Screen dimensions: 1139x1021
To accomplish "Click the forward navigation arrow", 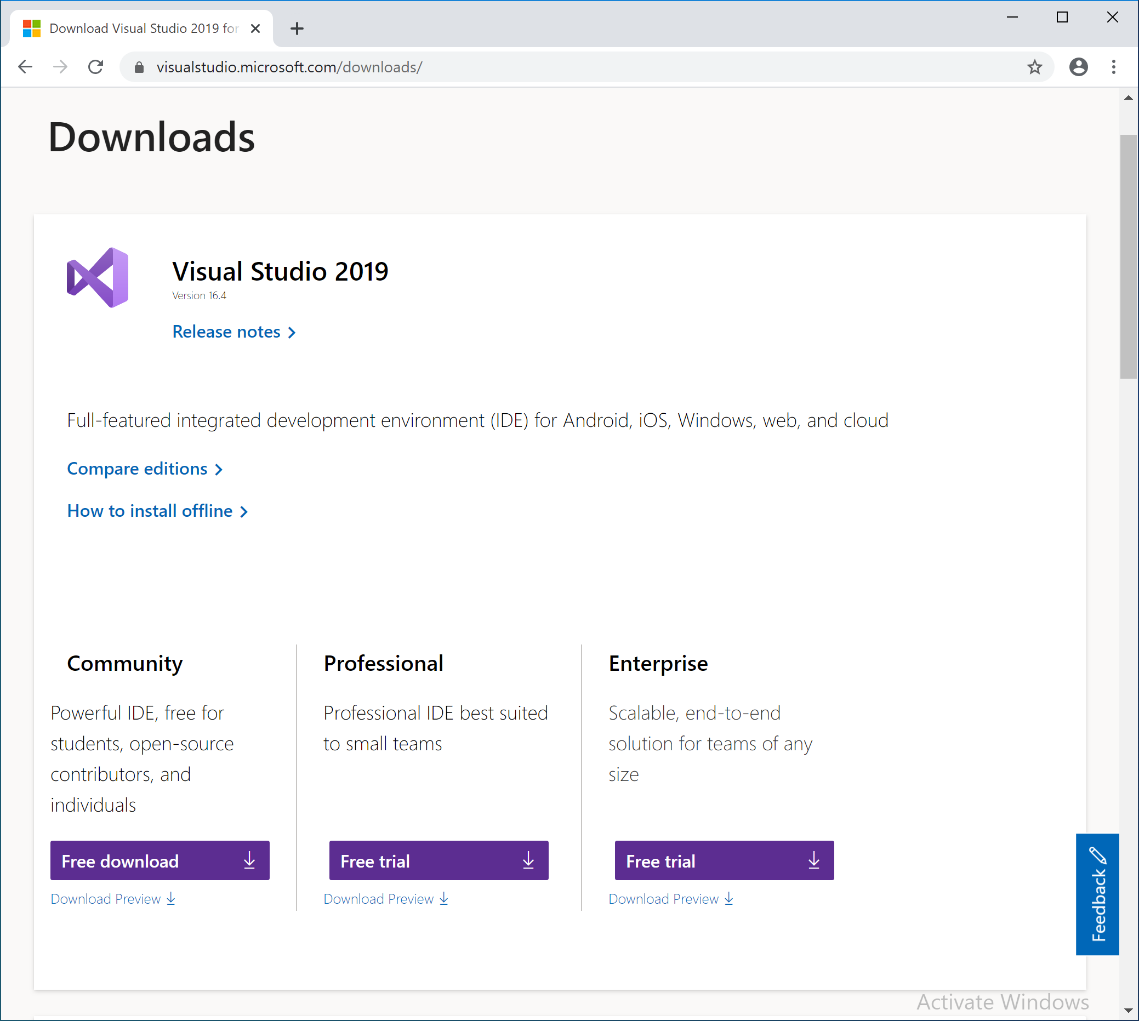I will tap(60, 67).
